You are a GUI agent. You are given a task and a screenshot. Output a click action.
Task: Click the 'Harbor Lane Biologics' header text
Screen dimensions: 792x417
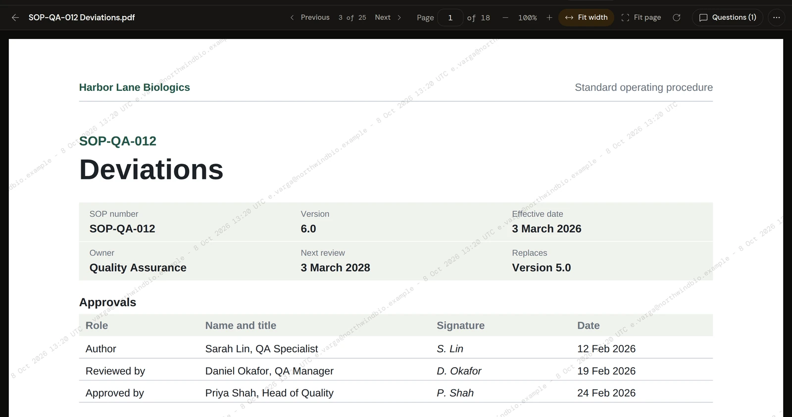[135, 87]
